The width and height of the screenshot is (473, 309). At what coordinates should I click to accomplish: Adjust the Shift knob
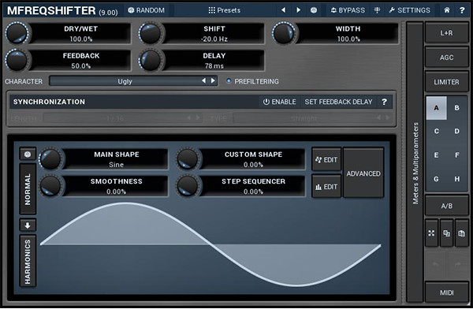(151, 33)
